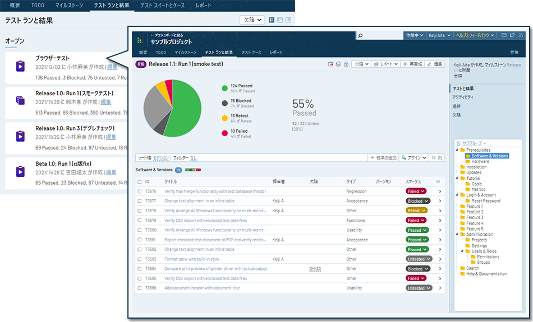Click the lock icon in run toolbar
533x322 pixels.
tap(346, 64)
